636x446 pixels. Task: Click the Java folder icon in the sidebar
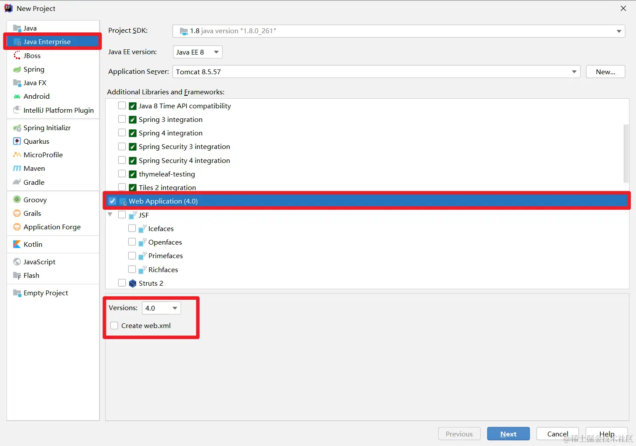17,28
